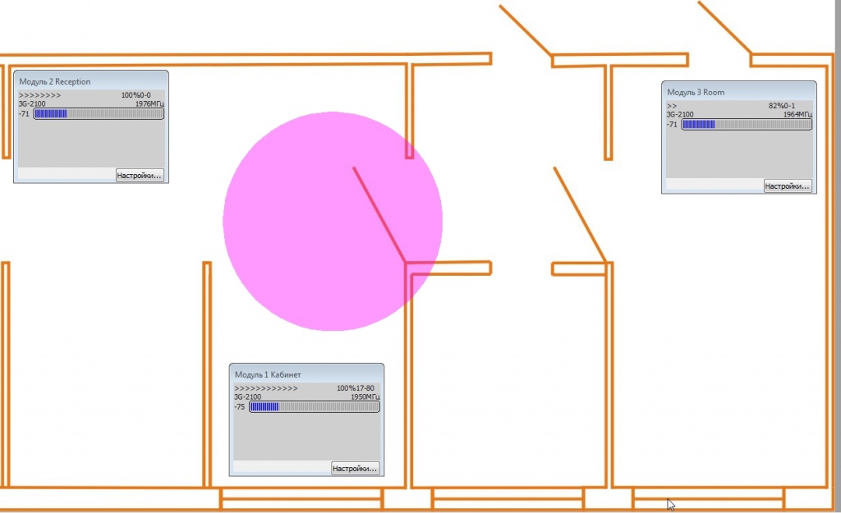Viewport: 841px width, 513px height.
Task: Open Настройки for Модуль 1 Кабинет
Action: click(x=356, y=467)
